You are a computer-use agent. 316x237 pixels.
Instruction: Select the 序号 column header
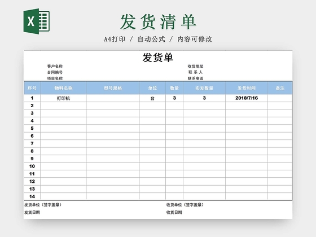(32, 88)
